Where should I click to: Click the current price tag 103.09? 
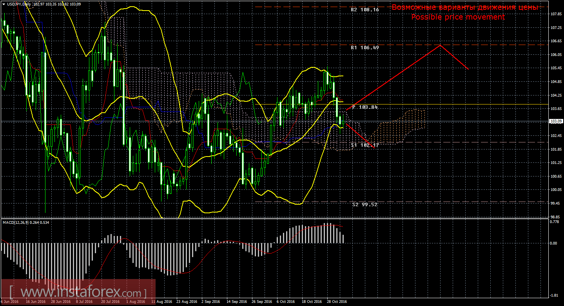point(557,121)
